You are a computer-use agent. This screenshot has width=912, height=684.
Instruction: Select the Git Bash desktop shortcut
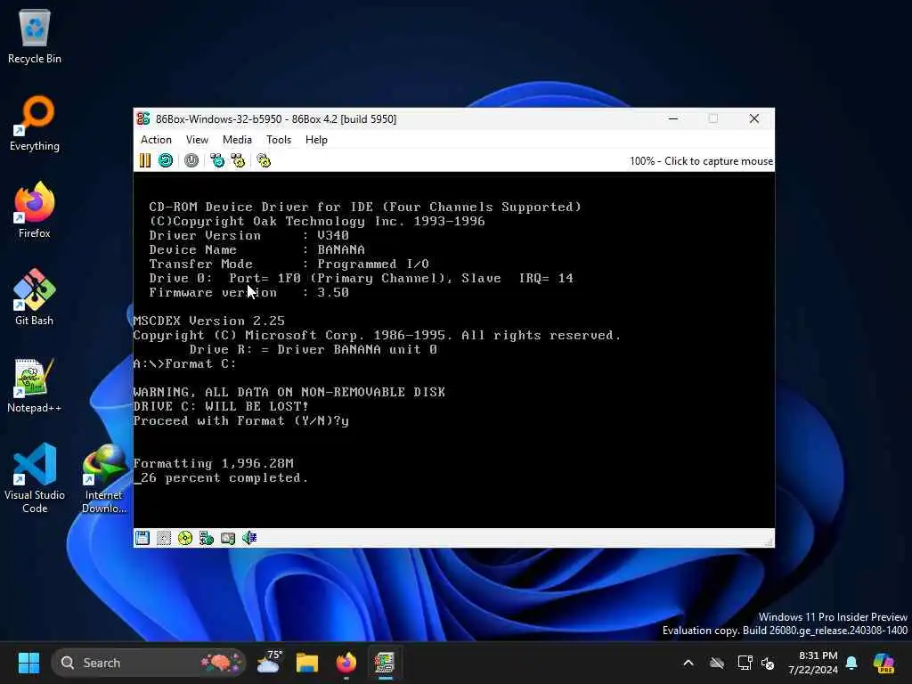[35, 297]
